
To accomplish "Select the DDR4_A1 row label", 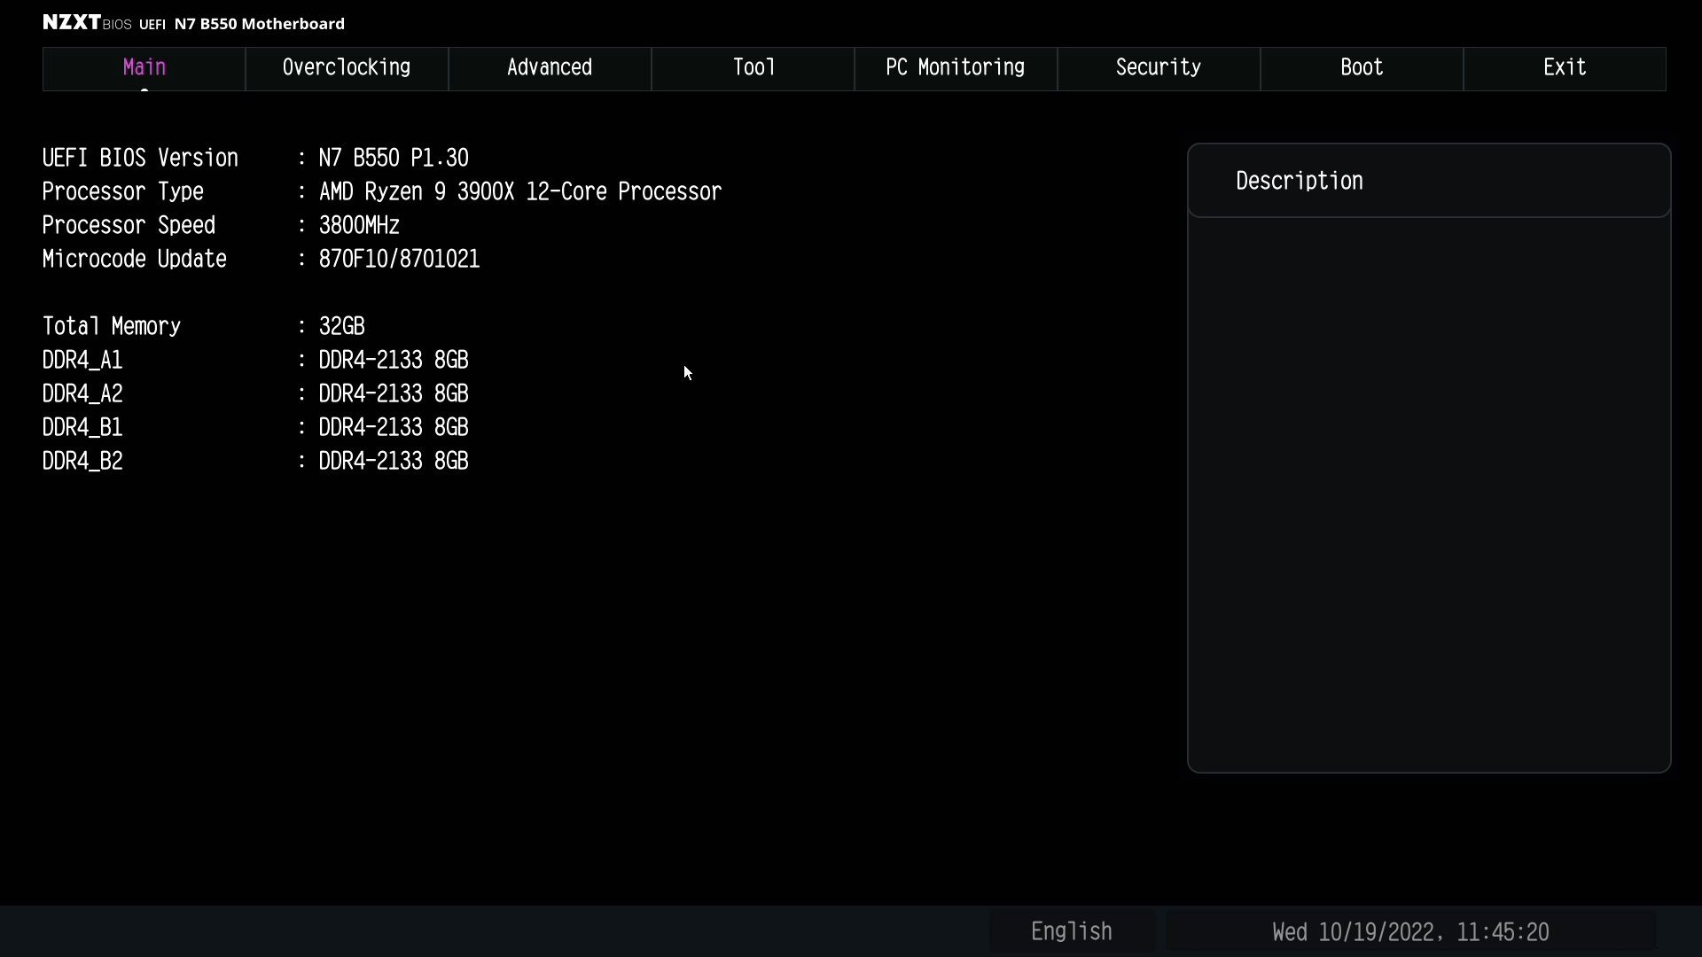I will 82,360.
